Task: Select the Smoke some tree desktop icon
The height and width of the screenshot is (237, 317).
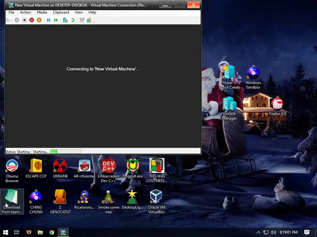Action: point(109,202)
